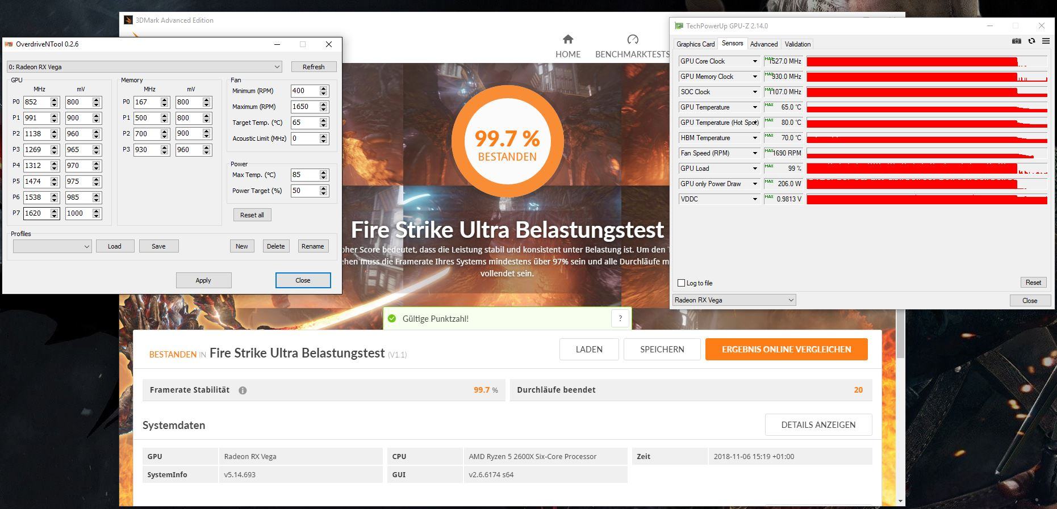The width and height of the screenshot is (1057, 509).
Task: Adjust the GPU P0 MHz stepper arrows
Action: pos(55,102)
